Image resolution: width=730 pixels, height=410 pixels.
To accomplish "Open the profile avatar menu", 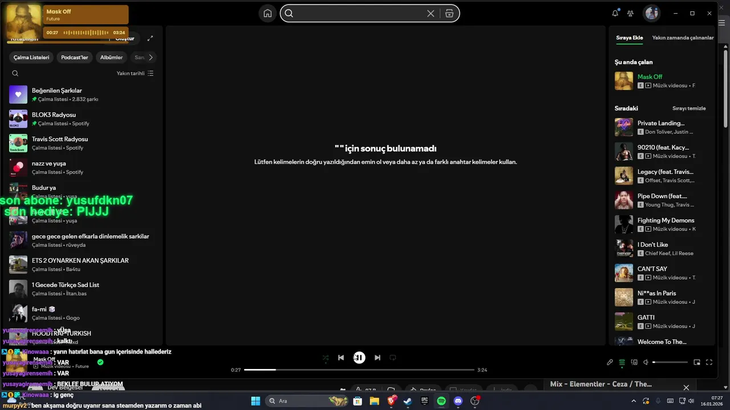I will (651, 13).
